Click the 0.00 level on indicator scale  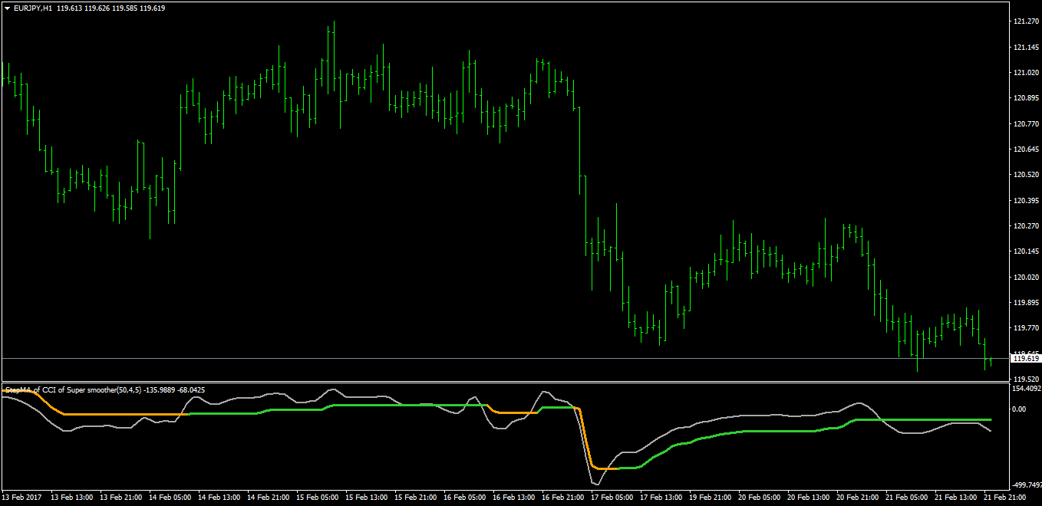click(1021, 407)
